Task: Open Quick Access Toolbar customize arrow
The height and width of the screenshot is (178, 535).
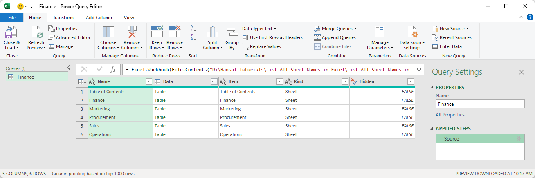Action: [x=31, y=7]
